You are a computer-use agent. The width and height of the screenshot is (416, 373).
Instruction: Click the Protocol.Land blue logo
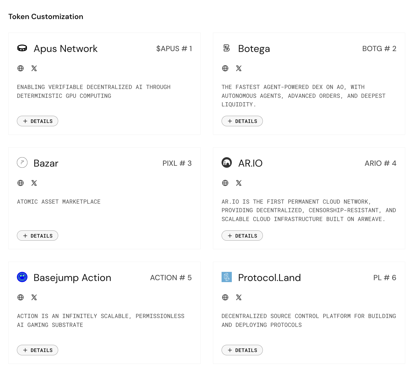point(227,277)
